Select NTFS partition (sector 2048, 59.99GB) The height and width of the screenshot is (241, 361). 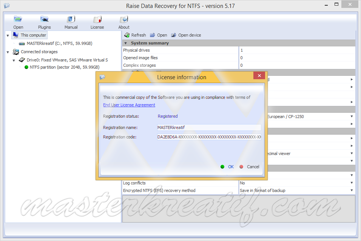(65, 67)
